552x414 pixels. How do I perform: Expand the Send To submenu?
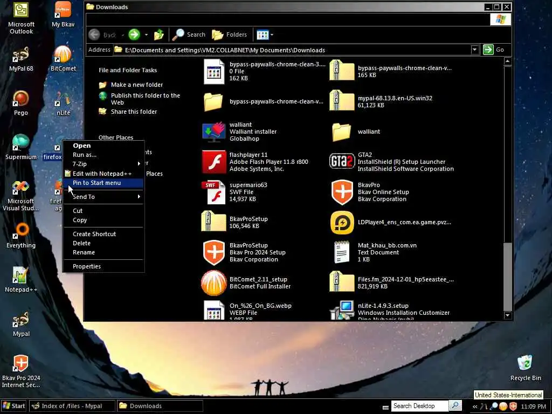pyautogui.click(x=103, y=197)
